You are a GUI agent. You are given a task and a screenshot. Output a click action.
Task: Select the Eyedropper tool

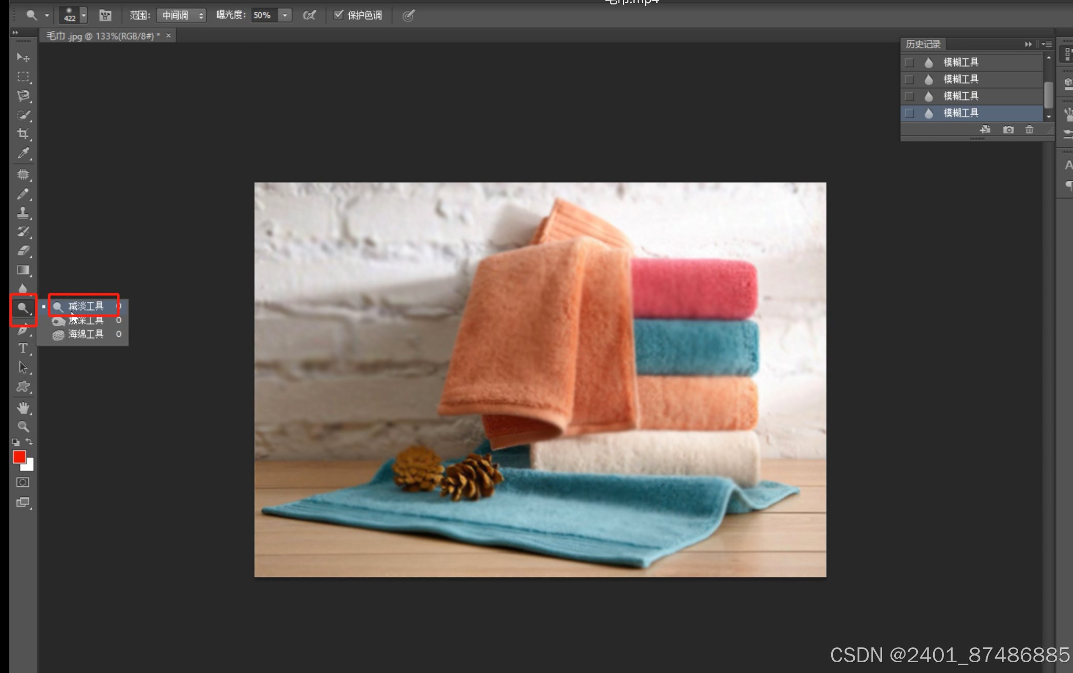tap(23, 153)
